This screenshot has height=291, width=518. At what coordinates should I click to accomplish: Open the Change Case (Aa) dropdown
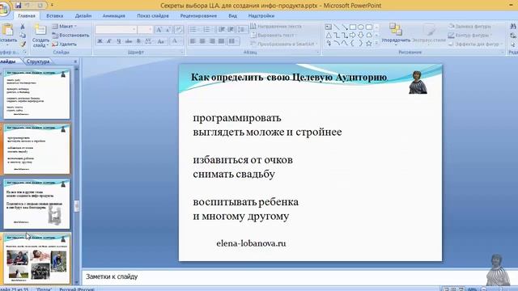coord(162,41)
